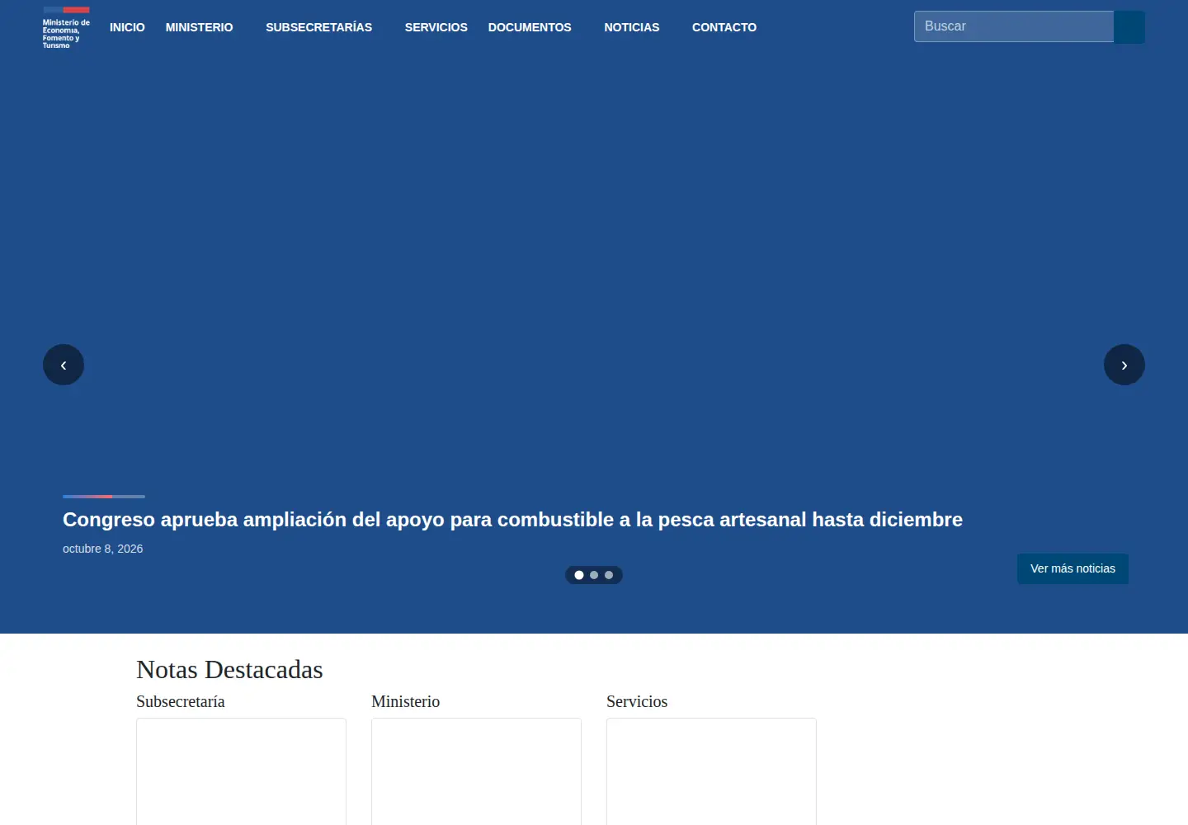Click the Ministerio de Economía logo

point(66,27)
